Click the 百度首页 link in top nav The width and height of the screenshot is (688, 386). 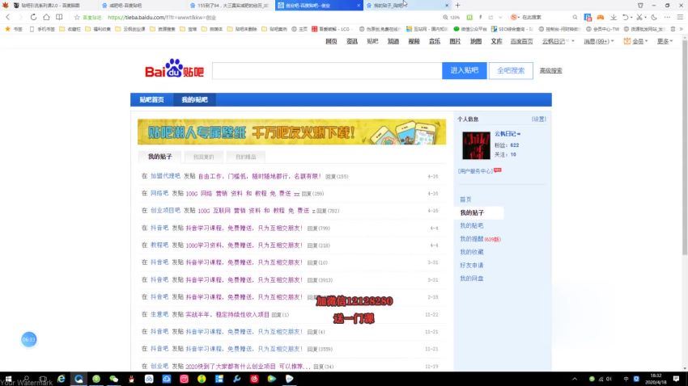coord(521,41)
